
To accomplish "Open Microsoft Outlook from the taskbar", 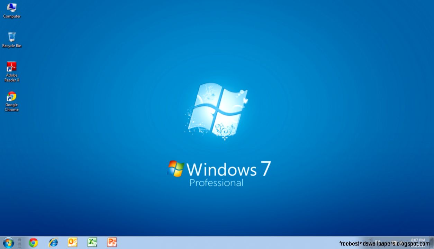I will click(73, 242).
